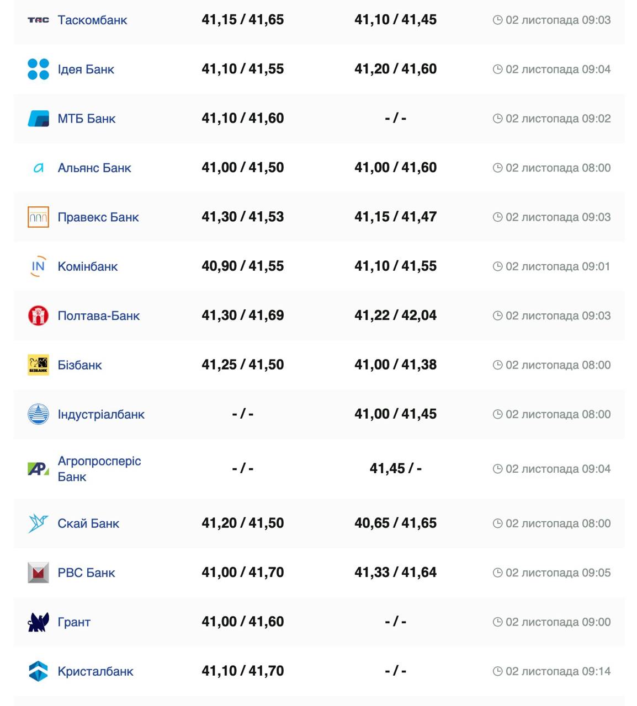Click the Таскомбанк TAC logo icon
The height and width of the screenshot is (706, 637).
click(x=38, y=20)
